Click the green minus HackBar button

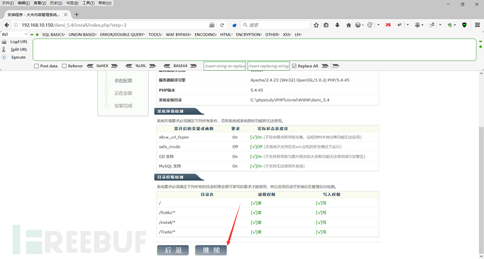(32, 34)
